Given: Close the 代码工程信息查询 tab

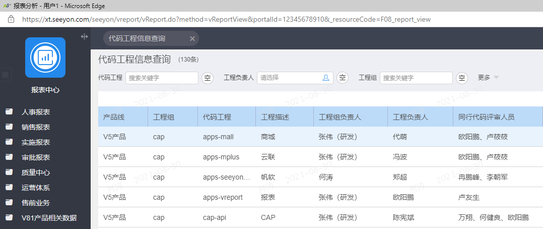Looking at the screenshot, I should [x=192, y=39].
